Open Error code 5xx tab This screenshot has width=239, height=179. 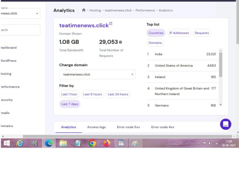point(128,127)
